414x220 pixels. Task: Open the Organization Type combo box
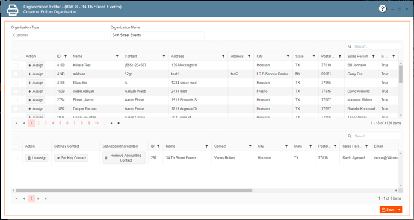[x=58, y=35]
